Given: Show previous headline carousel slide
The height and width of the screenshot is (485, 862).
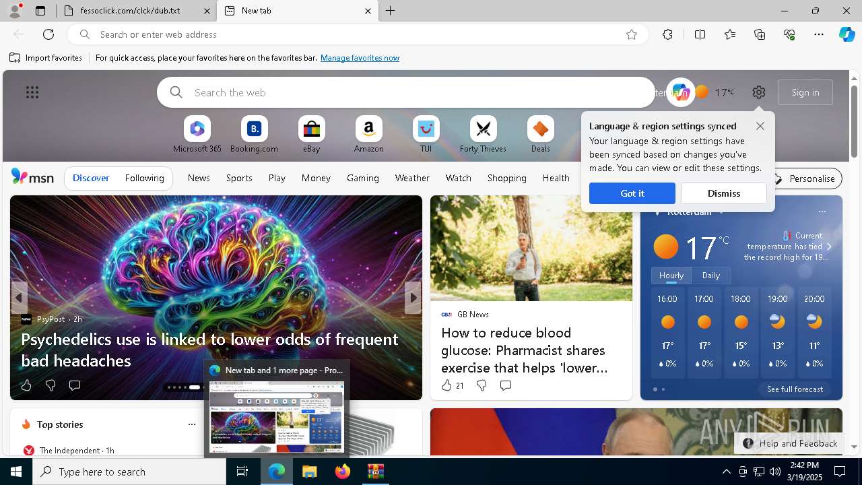Looking at the screenshot, I should (19, 298).
